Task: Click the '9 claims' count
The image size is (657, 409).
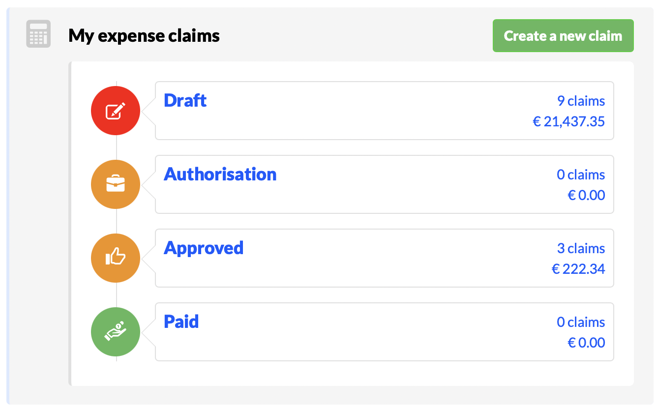Action: 581,101
